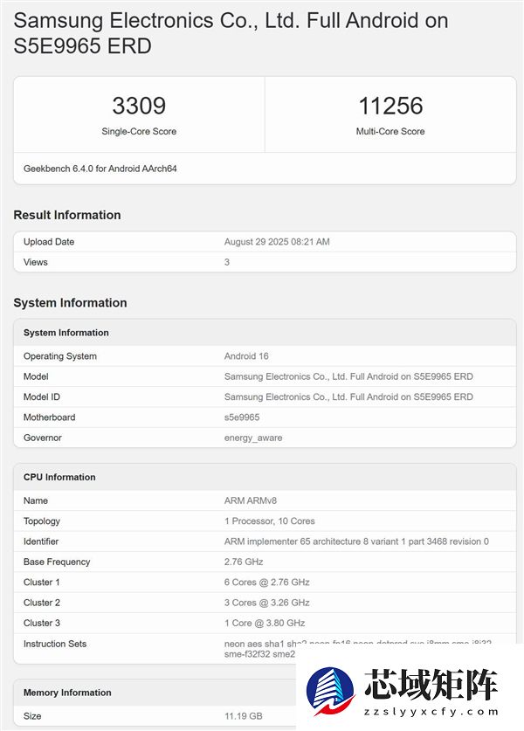Click the Model row in System Information
The image size is (524, 731).
[262, 376]
